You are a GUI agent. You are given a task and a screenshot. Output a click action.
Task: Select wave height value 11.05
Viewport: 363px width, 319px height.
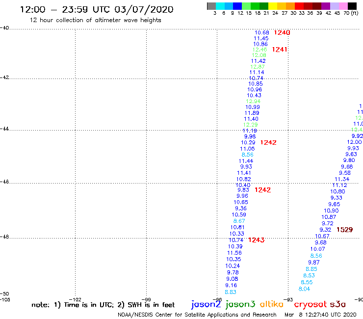pos(247,149)
